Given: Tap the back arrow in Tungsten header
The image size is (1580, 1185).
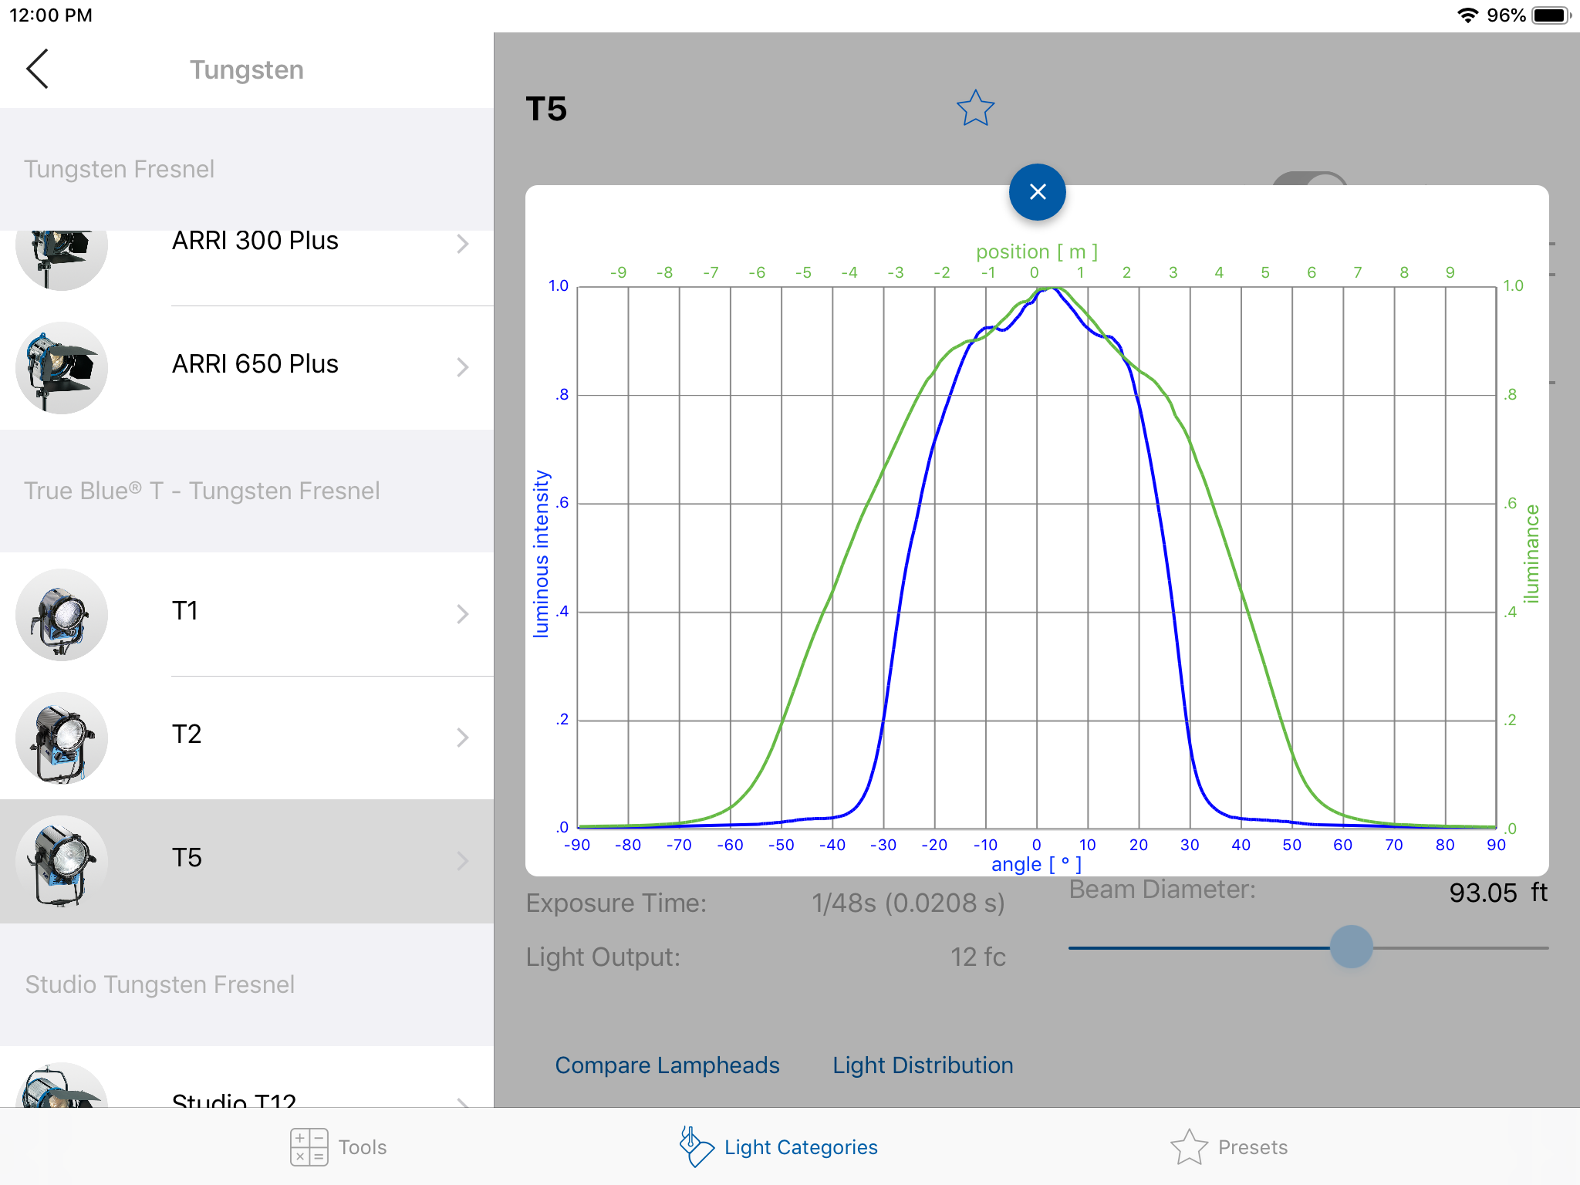Looking at the screenshot, I should pos(37,69).
